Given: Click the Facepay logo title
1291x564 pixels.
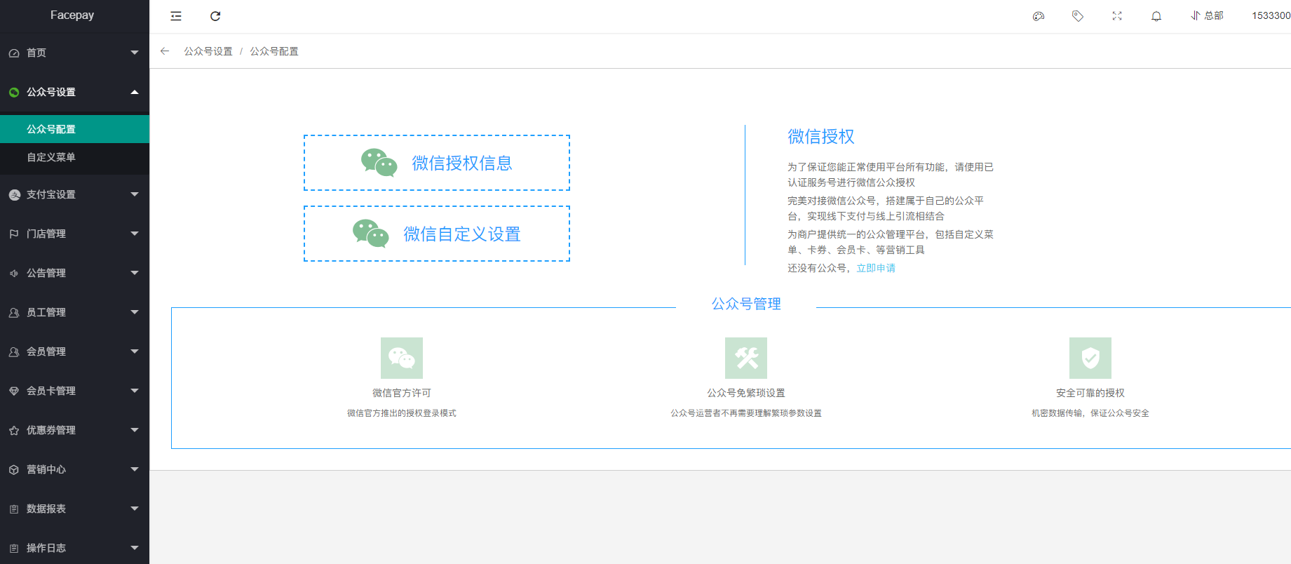Looking at the screenshot, I should point(72,15).
